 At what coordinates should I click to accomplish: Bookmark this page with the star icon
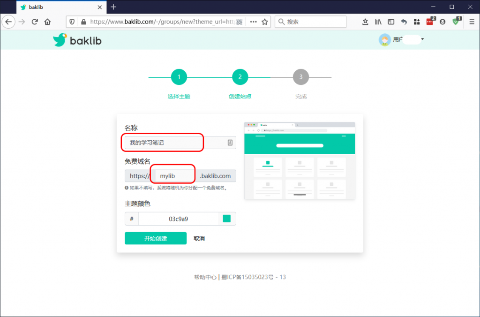pyautogui.click(x=265, y=22)
